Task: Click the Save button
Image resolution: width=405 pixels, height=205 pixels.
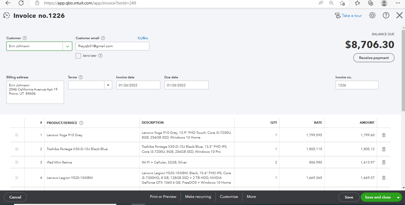Action: pos(349,197)
